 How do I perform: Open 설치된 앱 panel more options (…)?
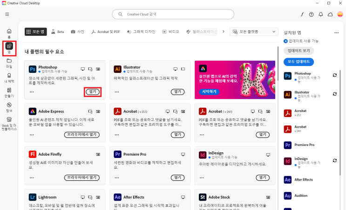[336, 33]
